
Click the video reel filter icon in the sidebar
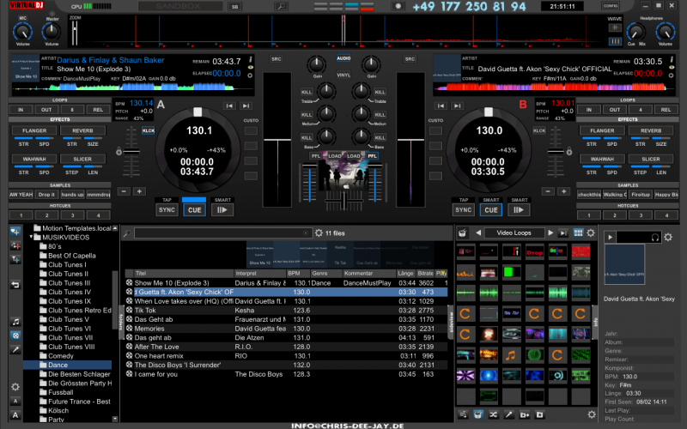[x=15, y=335]
